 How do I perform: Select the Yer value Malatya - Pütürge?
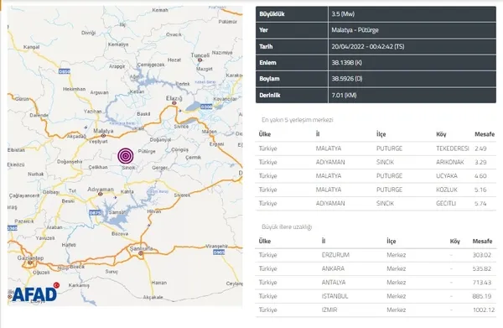tap(355, 30)
